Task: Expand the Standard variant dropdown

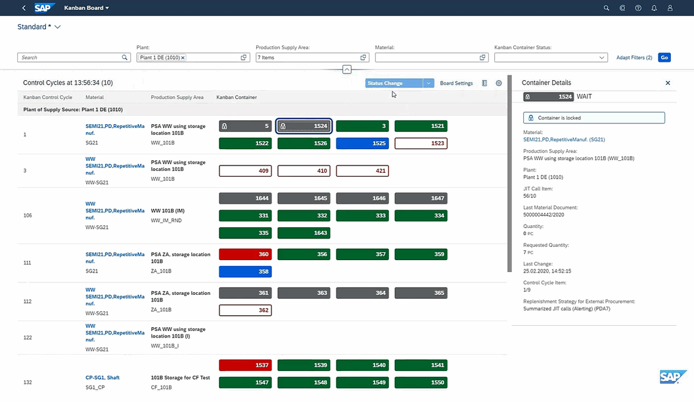Action: click(58, 27)
